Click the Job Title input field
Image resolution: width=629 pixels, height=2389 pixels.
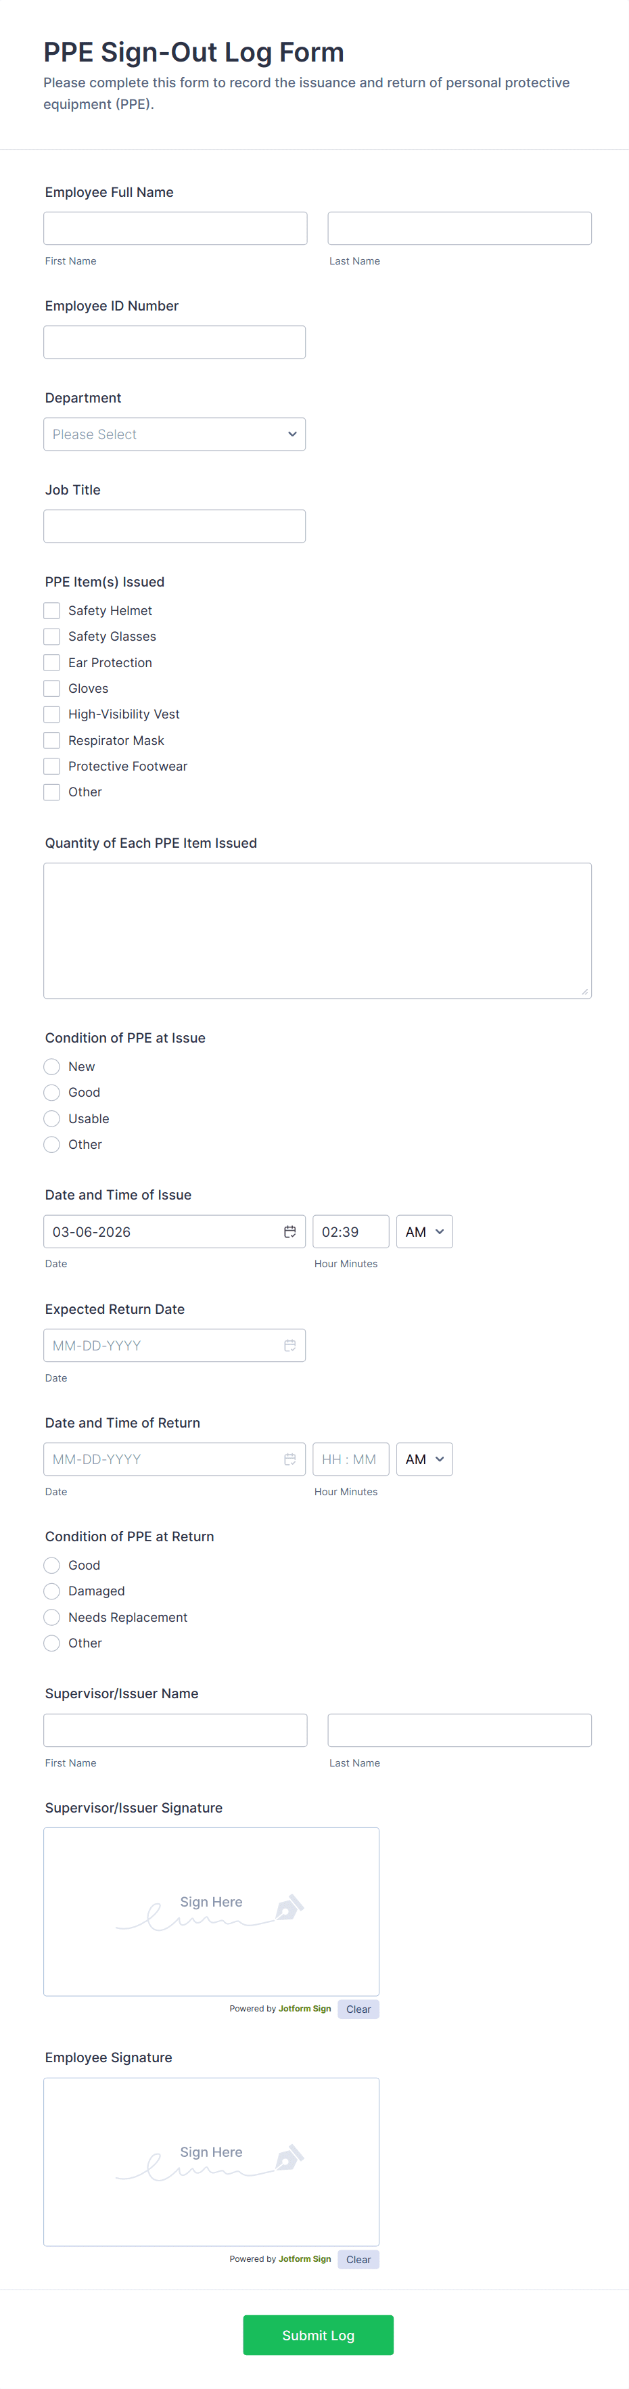174,526
